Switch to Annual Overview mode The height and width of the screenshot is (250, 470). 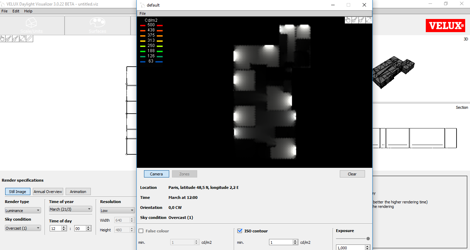pyautogui.click(x=48, y=192)
